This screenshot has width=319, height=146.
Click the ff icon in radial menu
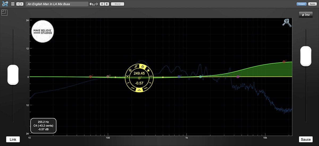(x=136, y=67)
